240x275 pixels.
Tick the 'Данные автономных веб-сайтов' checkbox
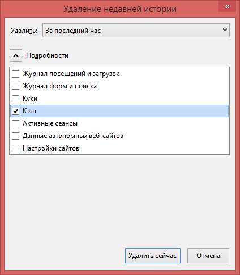pos(15,136)
